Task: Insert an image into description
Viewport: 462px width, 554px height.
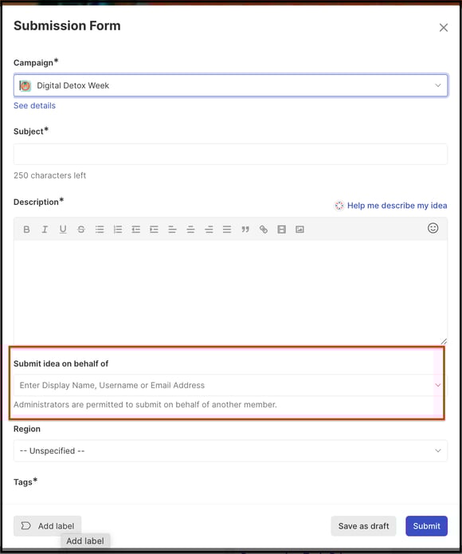Action: pyautogui.click(x=300, y=230)
